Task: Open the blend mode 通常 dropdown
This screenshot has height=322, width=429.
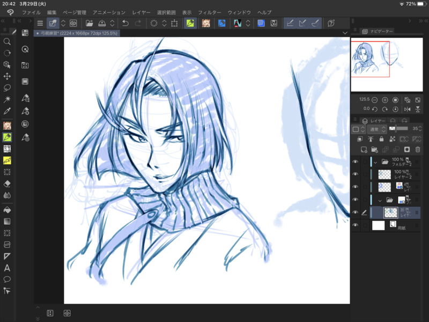Action: [x=377, y=129]
